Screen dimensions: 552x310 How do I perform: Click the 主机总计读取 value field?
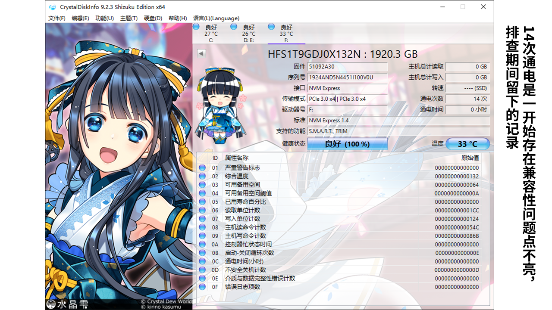(x=468, y=67)
